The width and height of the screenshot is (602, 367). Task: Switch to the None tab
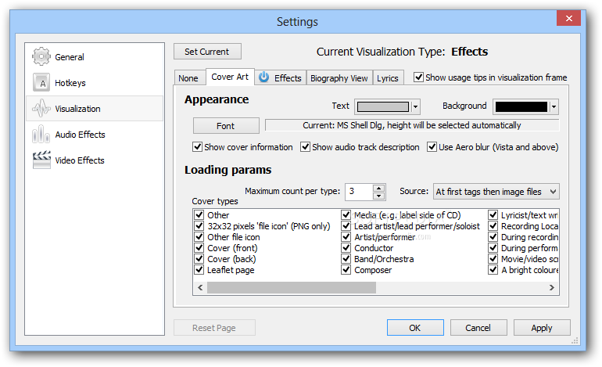pyautogui.click(x=188, y=78)
